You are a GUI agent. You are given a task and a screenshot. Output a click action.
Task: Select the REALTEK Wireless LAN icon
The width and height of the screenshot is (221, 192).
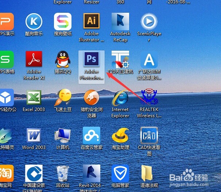click(149, 97)
